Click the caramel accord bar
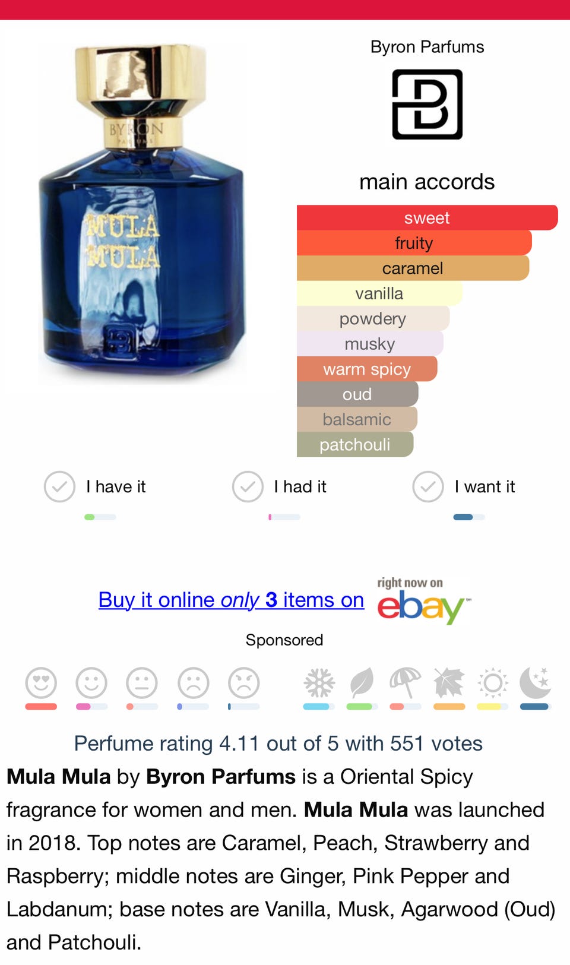This screenshot has height=965, width=570. click(x=413, y=268)
